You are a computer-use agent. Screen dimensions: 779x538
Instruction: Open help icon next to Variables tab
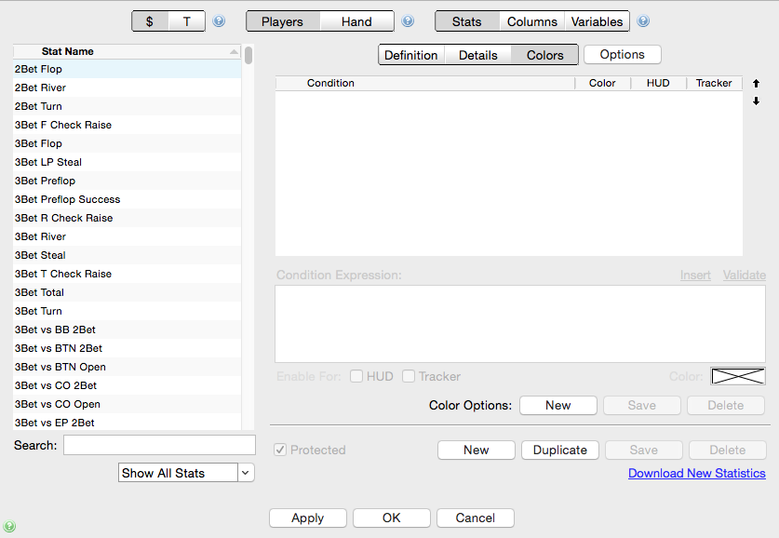643,20
